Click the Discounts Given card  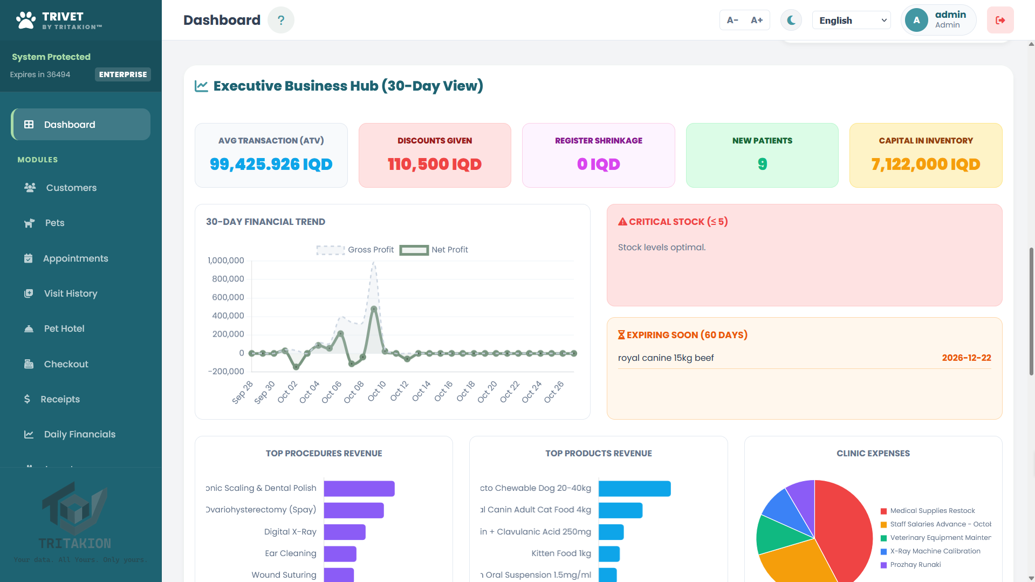coord(435,155)
